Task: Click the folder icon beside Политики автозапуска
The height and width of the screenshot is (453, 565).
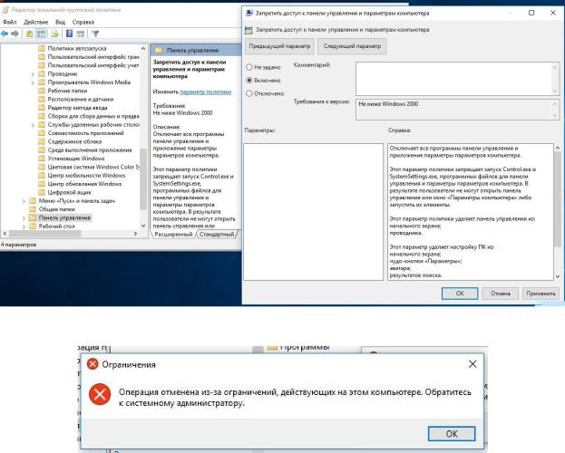Action: click(42, 48)
